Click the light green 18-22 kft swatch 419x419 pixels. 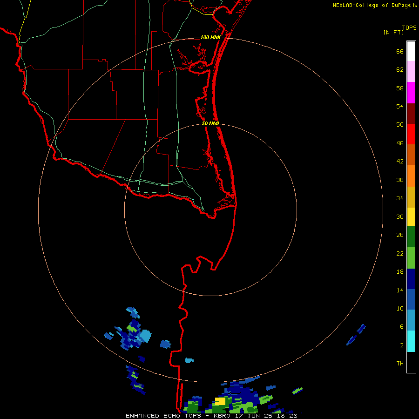(411, 258)
